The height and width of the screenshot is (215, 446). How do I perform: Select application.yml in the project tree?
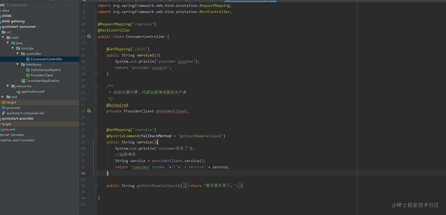tap(33, 91)
